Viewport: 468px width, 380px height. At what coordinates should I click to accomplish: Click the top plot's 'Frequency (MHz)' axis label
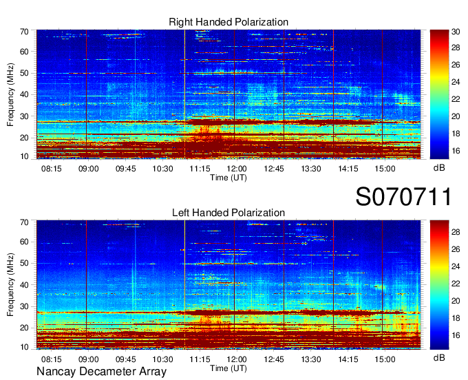point(10,94)
